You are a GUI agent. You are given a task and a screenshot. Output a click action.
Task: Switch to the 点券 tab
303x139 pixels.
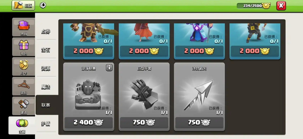pyautogui.click(x=46, y=32)
